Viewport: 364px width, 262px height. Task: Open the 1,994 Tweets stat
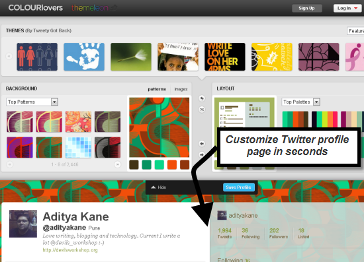pyautogui.click(x=224, y=233)
